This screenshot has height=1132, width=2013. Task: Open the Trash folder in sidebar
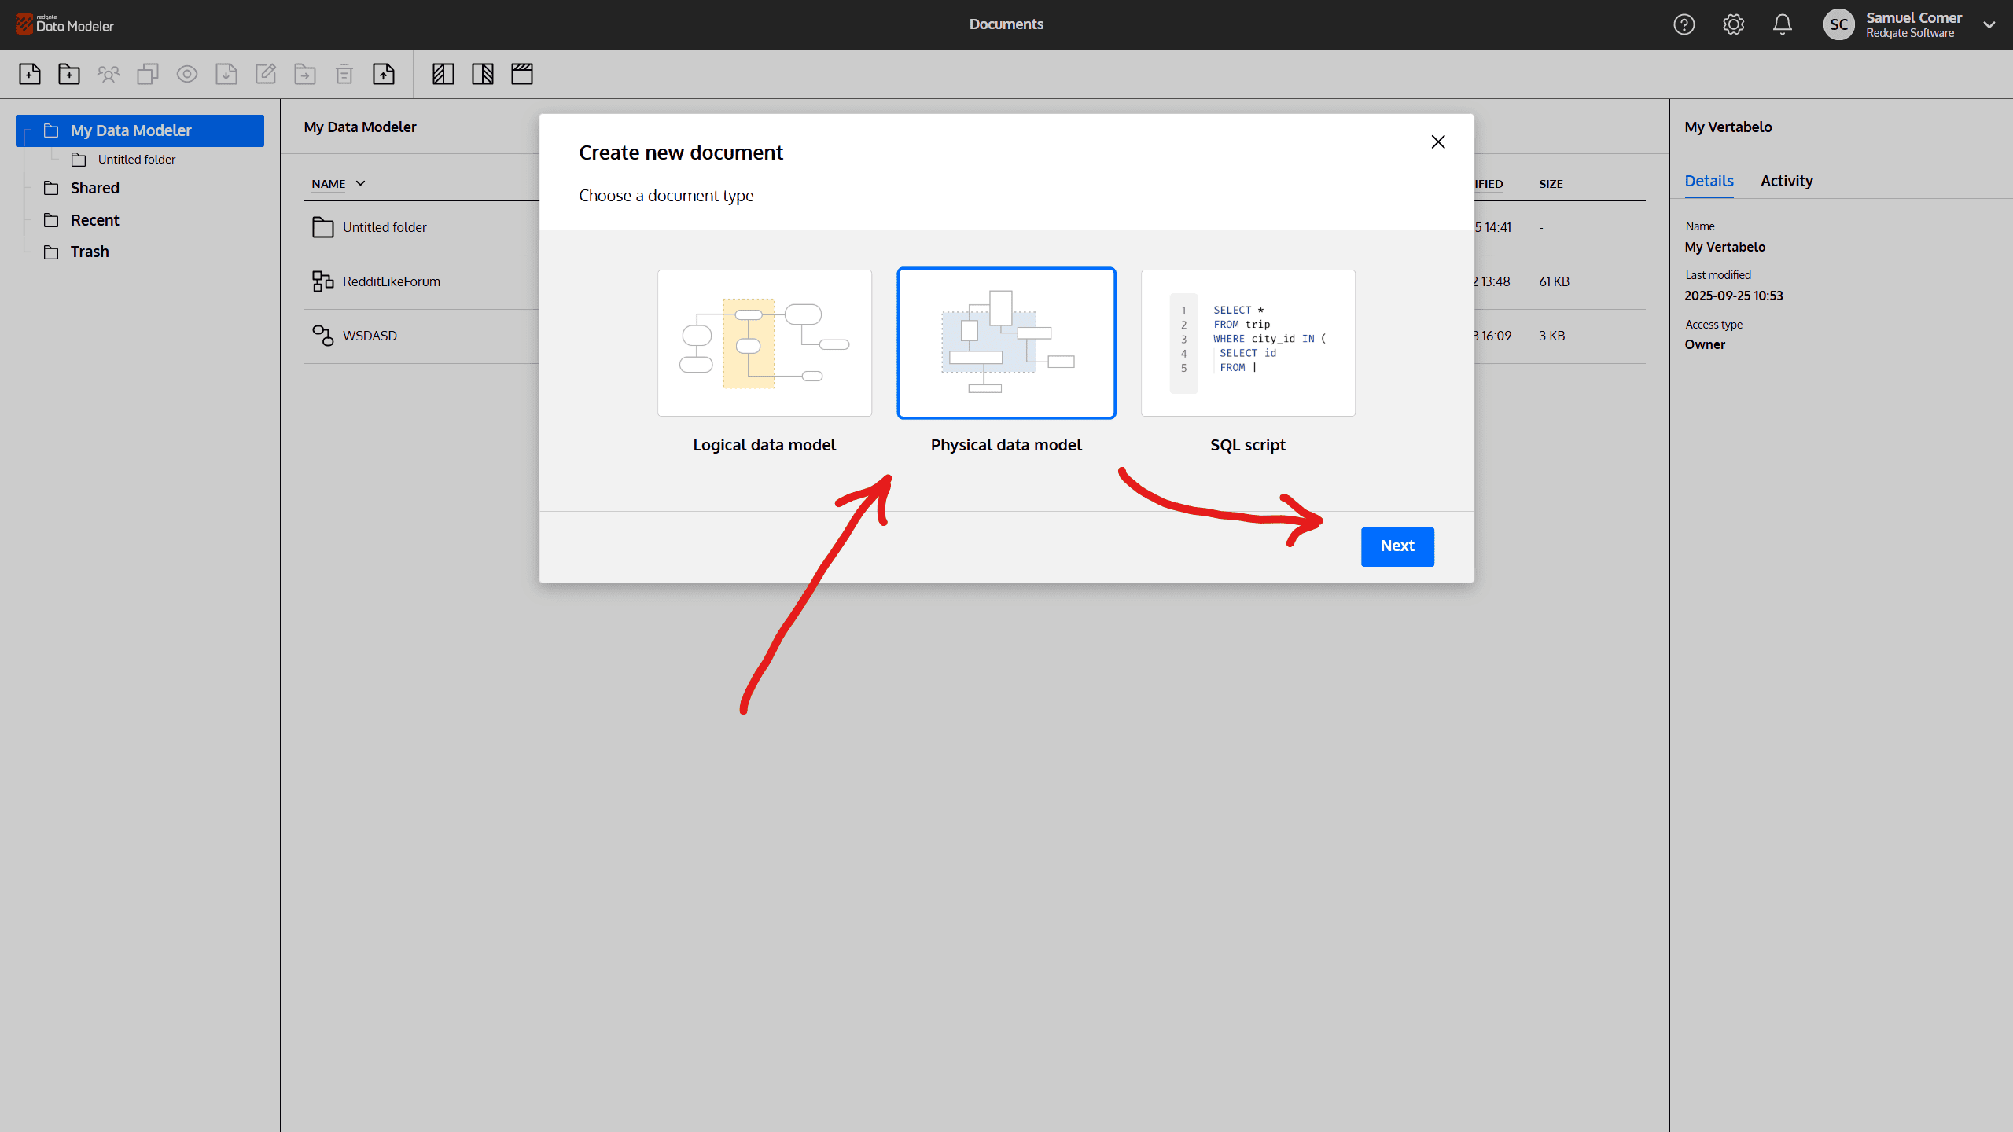[90, 252]
